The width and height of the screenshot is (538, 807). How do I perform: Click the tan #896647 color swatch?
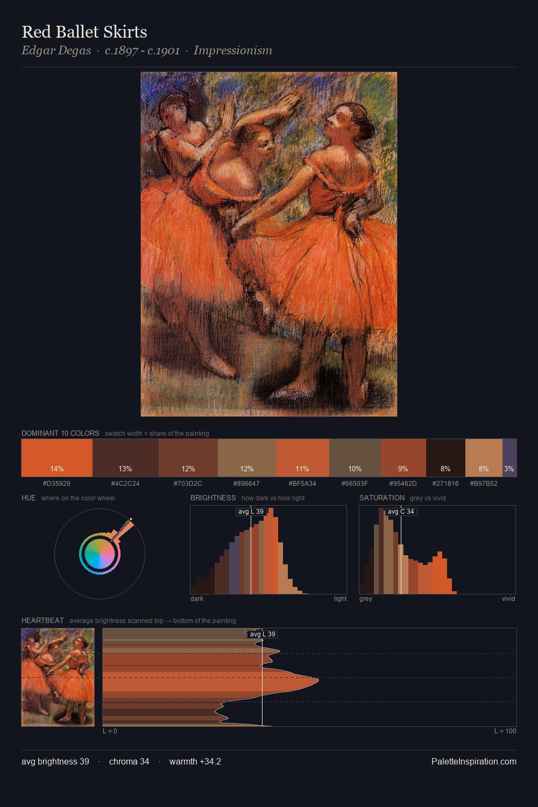click(x=247, y=458)
